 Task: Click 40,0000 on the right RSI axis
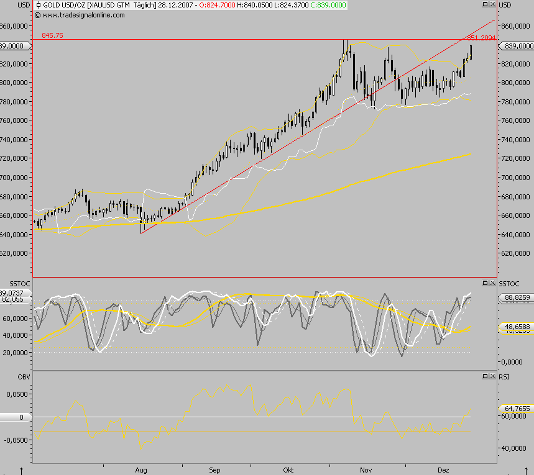[513, 448]
